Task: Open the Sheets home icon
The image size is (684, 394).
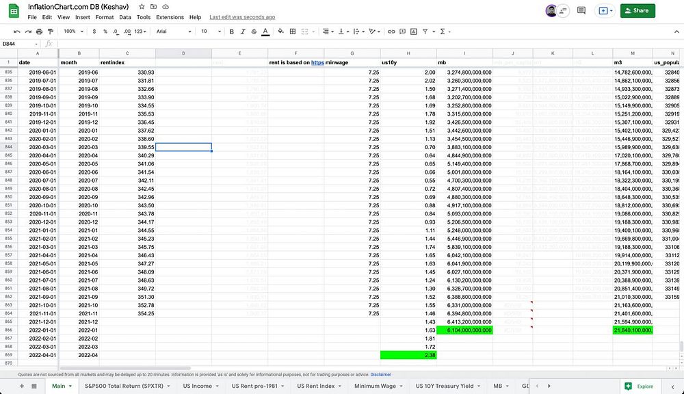Action: coord(14,11)
